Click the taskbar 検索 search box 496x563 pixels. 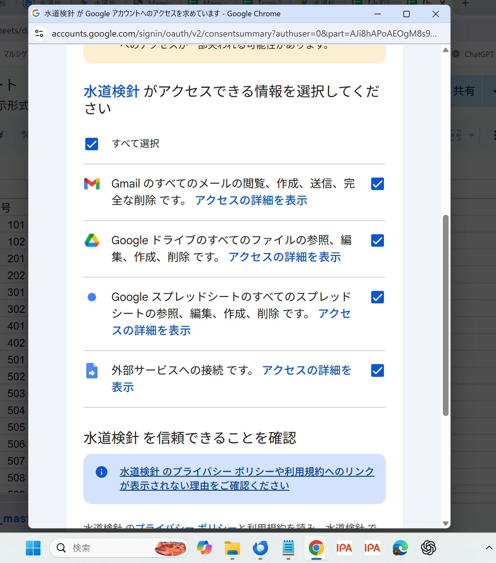(x=119, y=548)
